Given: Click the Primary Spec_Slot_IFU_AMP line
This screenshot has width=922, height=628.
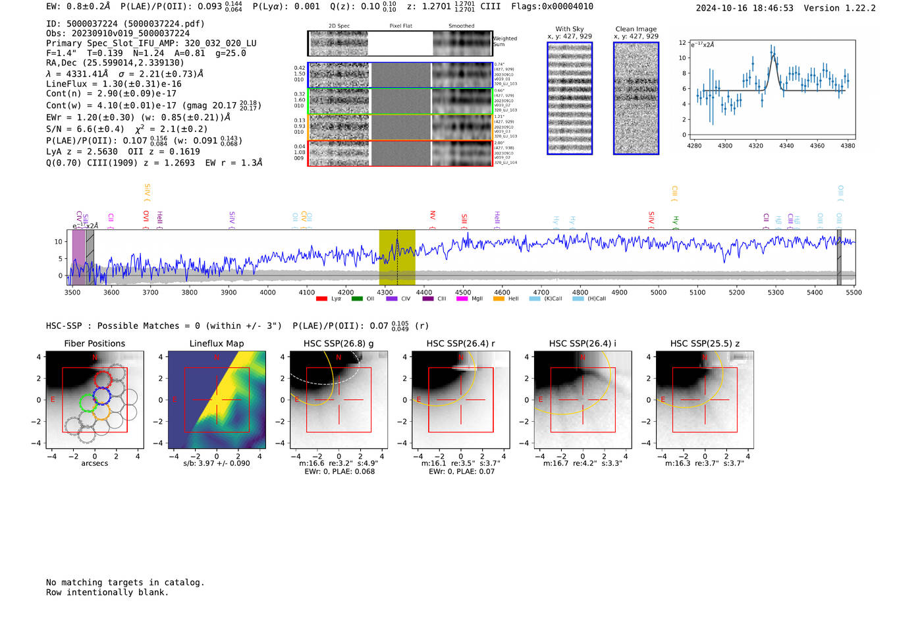Looking at the screenshot, I should 151,43.
